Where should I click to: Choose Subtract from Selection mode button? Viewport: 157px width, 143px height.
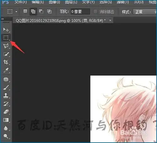point(41,11)
